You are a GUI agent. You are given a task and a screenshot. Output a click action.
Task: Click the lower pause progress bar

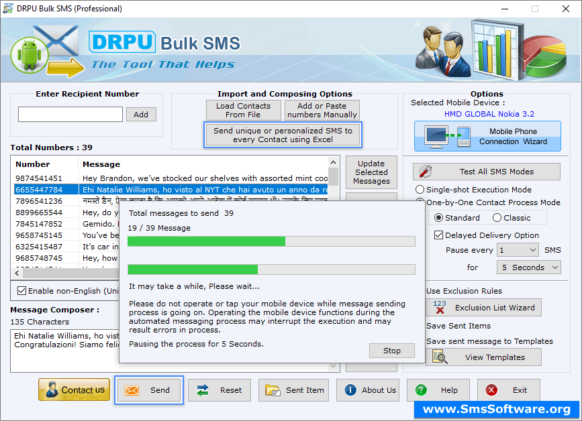(x=271, y=269)
